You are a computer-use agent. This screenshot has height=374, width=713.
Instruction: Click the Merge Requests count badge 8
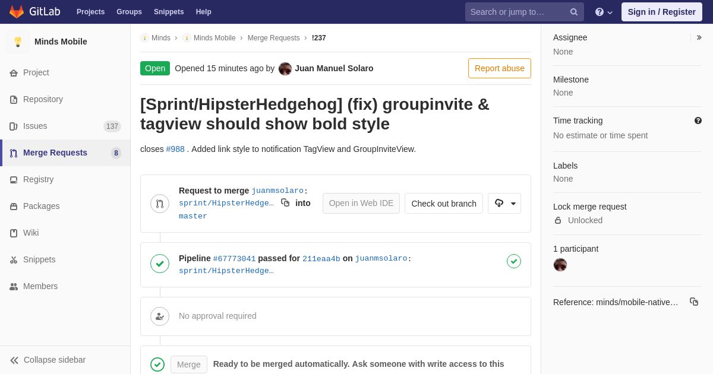pos(116,153)
